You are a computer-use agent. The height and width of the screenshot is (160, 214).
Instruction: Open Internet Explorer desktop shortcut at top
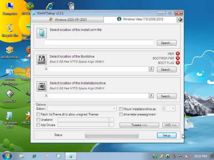(50, 6)
